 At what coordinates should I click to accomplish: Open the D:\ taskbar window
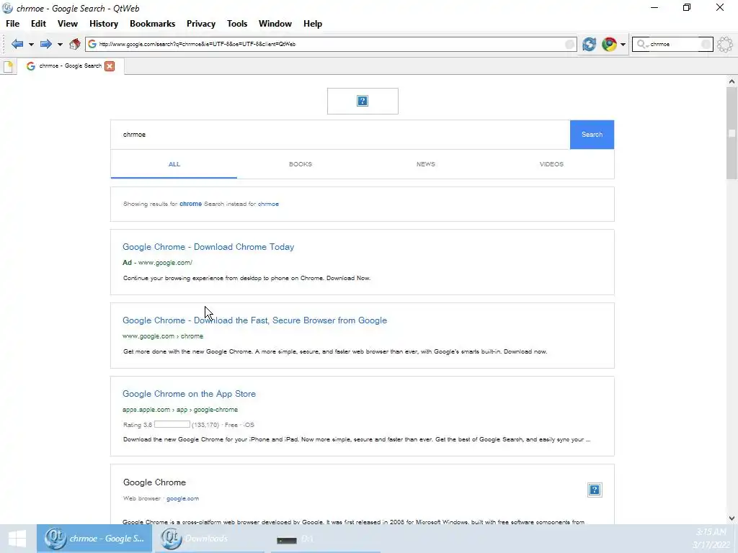coord(324,539)
